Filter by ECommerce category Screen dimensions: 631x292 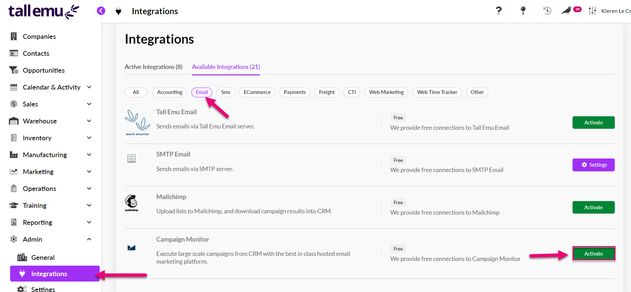pos(257,92)
